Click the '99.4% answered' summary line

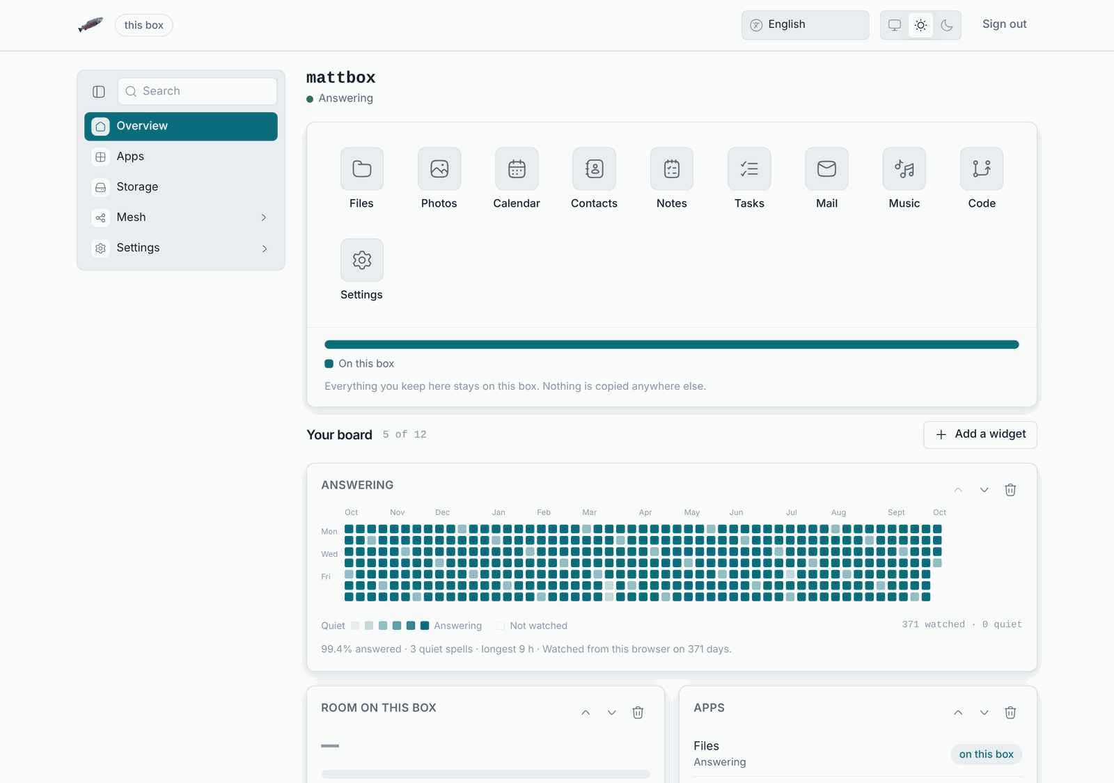click(526, 649)
